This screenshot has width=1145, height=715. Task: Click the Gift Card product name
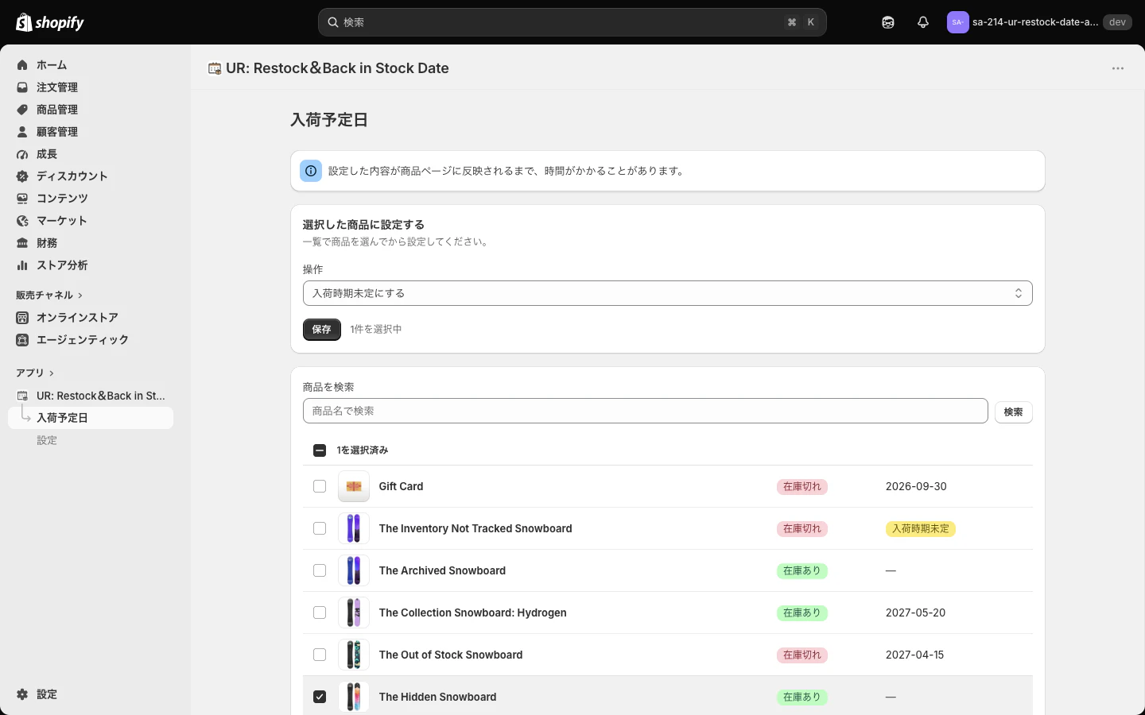click(x=401, y=486)
